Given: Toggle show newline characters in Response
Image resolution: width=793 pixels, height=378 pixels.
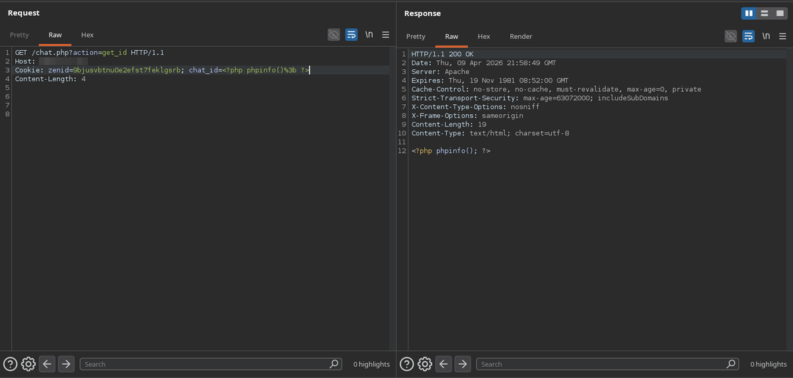Looking at the screenshot, I should 766,36.
